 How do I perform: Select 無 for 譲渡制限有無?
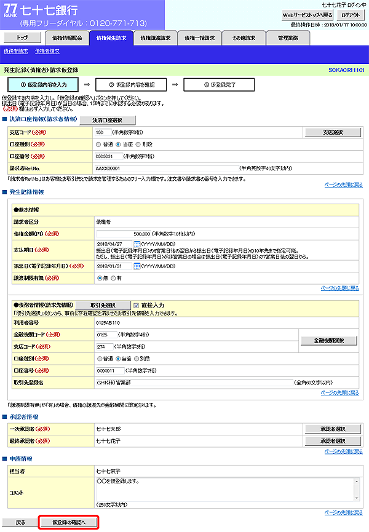(x=100, y=278)
